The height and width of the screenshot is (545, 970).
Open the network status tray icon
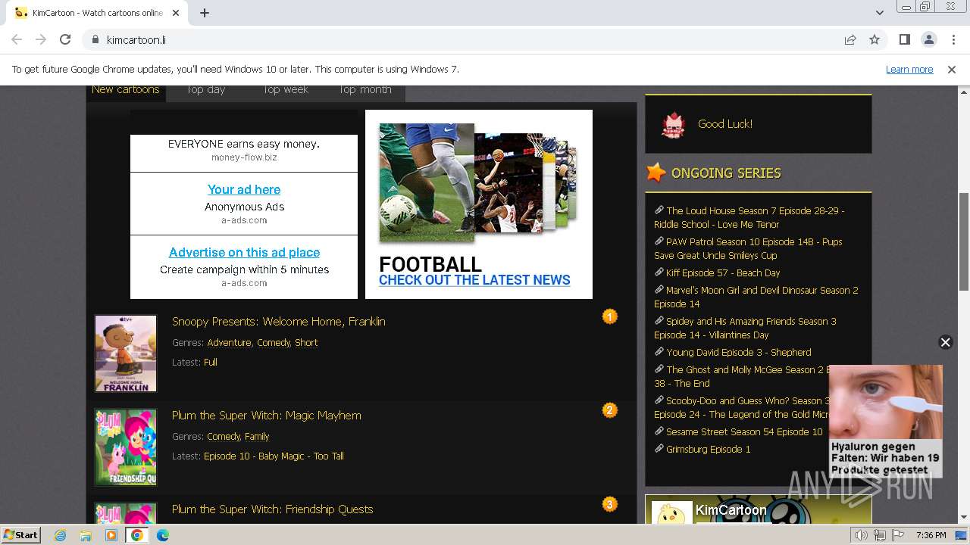(880, 535)
